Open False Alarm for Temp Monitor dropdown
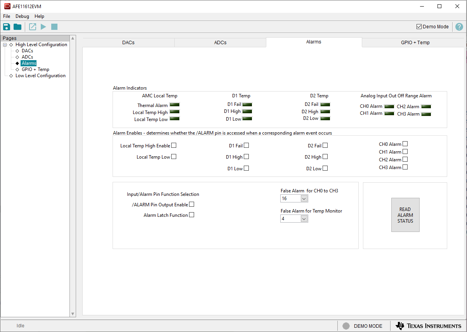This screenshot has width=467, height=332. (x=304, y=219)
